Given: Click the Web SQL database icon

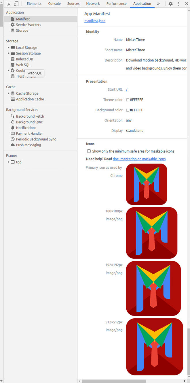Looking at the screenshot, I should coord(13,65).
